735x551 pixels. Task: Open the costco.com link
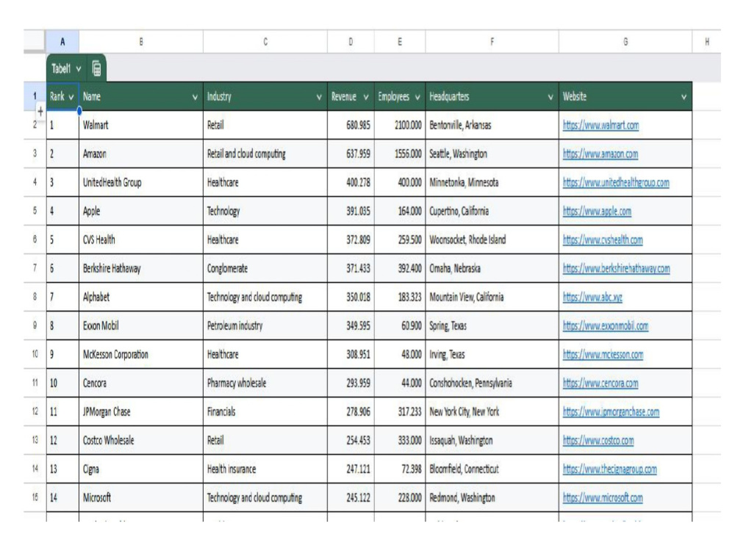tap(598, 440)
